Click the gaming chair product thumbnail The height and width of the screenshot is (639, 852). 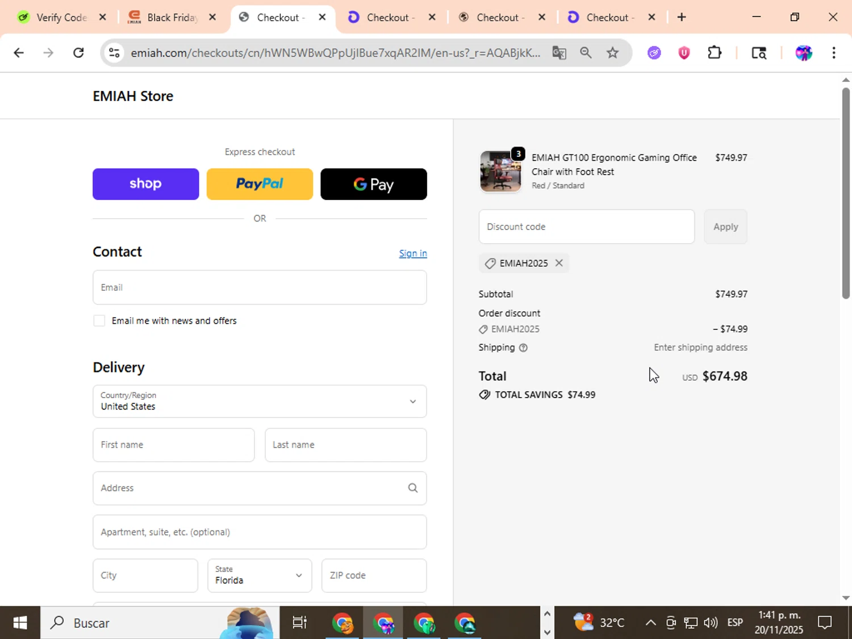[500, 172]
